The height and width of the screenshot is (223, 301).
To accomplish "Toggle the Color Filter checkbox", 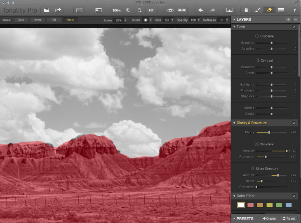I will [x=294, y=196].
